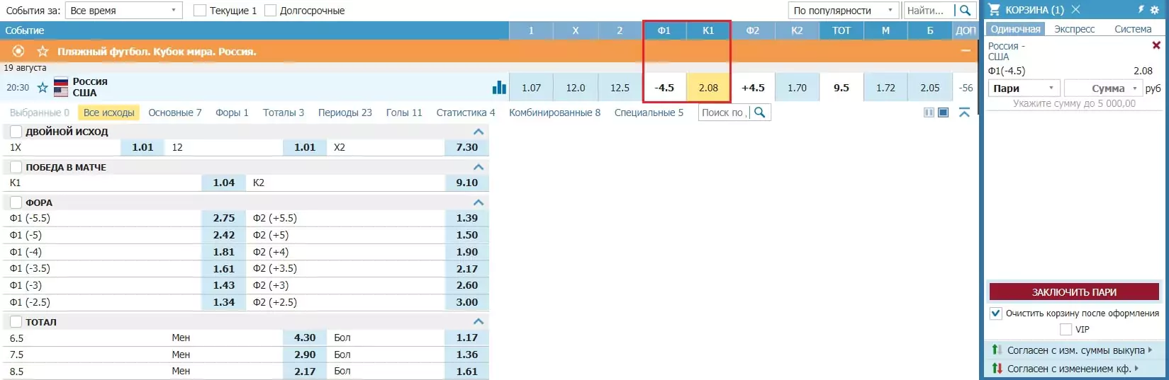This screenshot has width=1169, height=380.
Task: Open the Комбинированные 8 tab
Action: [x=554, y=113]
